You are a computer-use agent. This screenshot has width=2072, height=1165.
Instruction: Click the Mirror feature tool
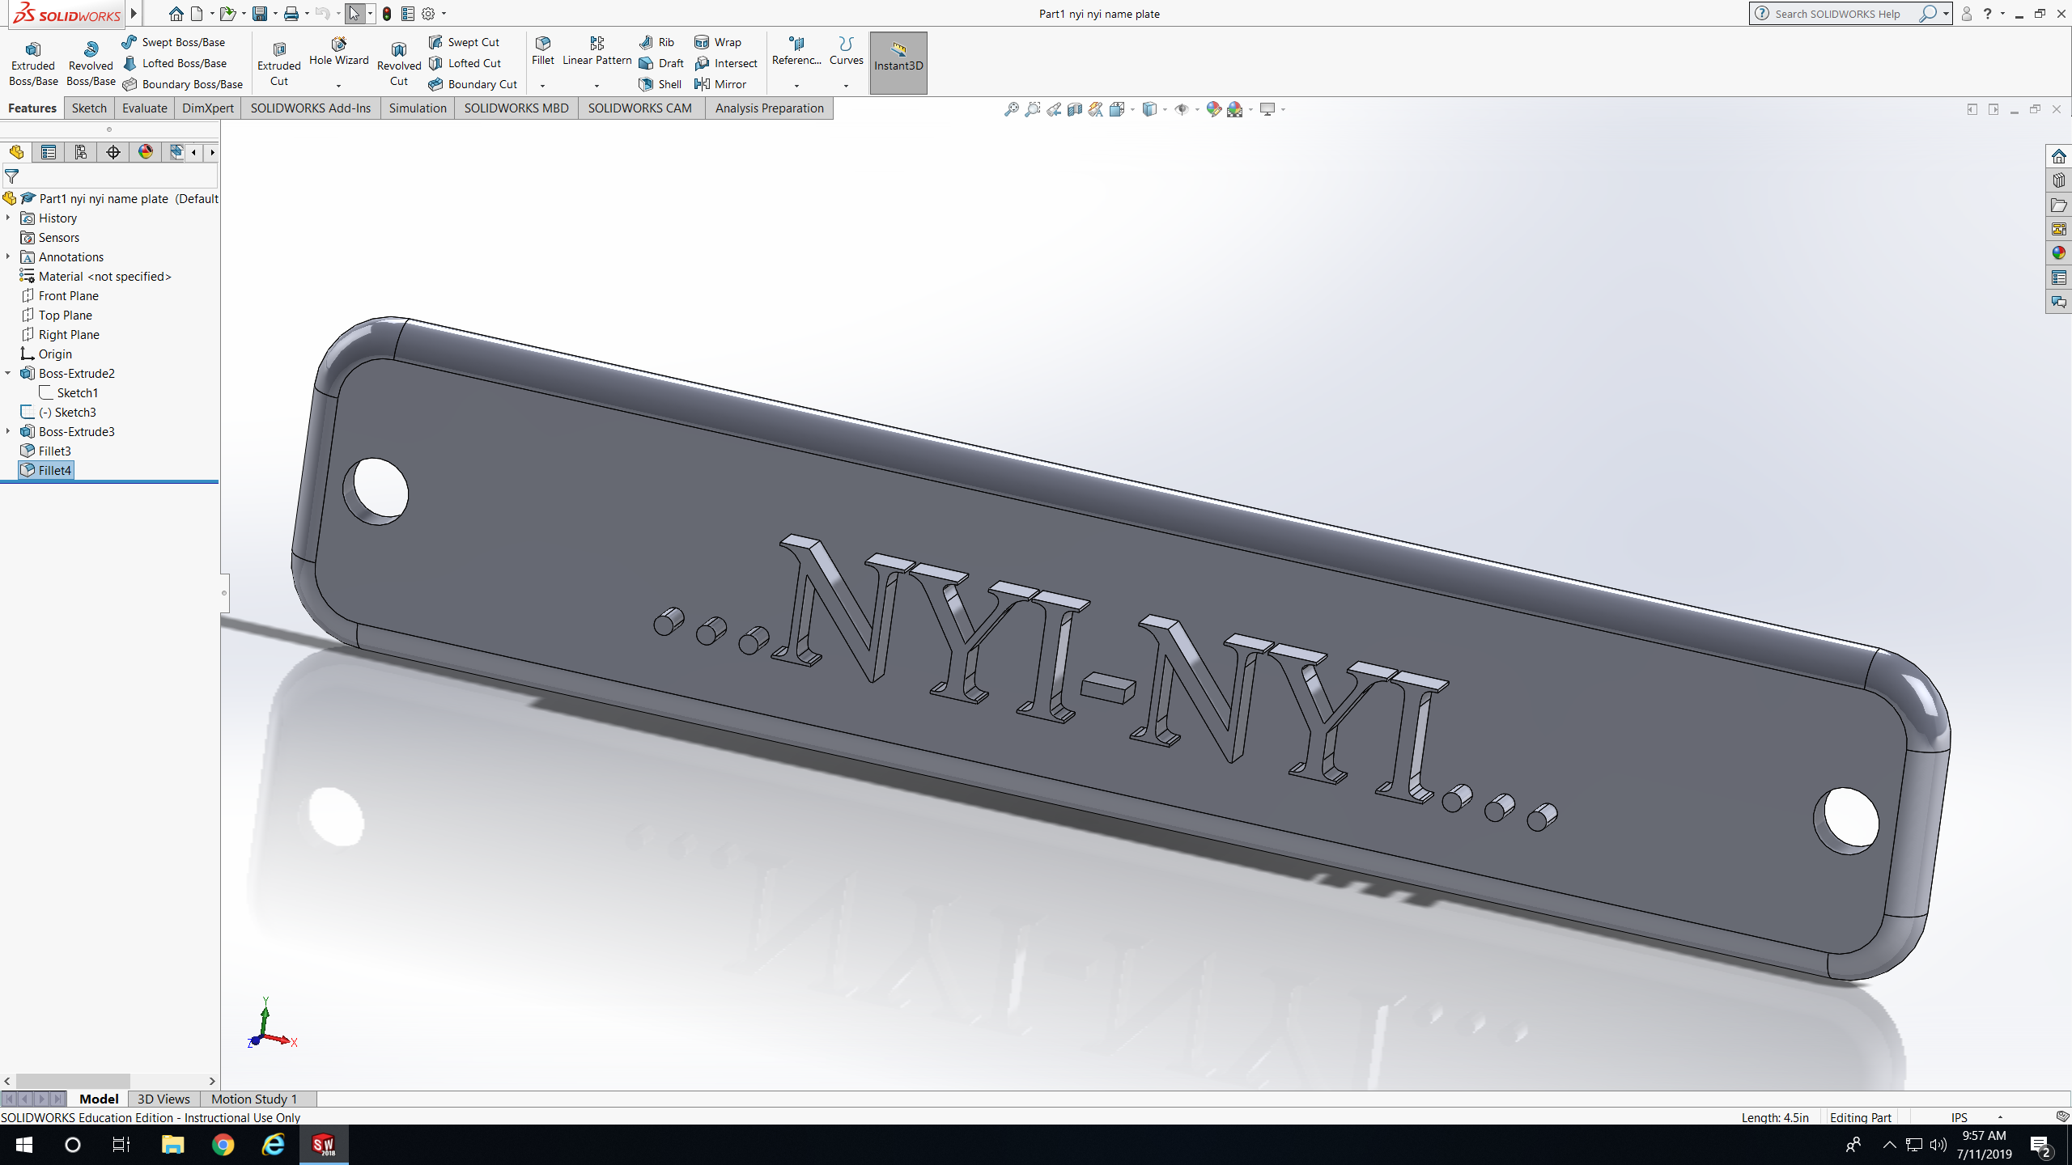click(720, 84)
